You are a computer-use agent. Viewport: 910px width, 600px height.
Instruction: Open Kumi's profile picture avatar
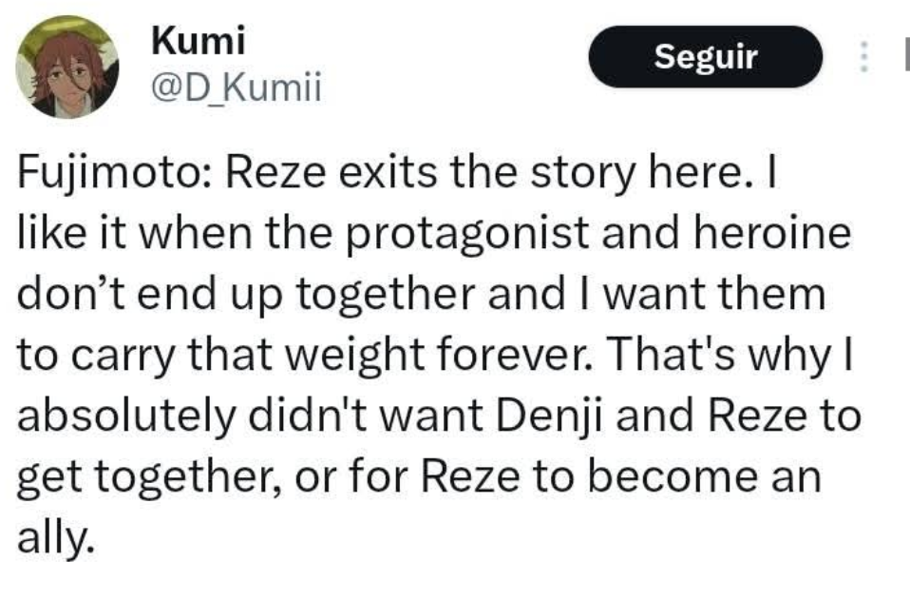(x=67, y=68)
